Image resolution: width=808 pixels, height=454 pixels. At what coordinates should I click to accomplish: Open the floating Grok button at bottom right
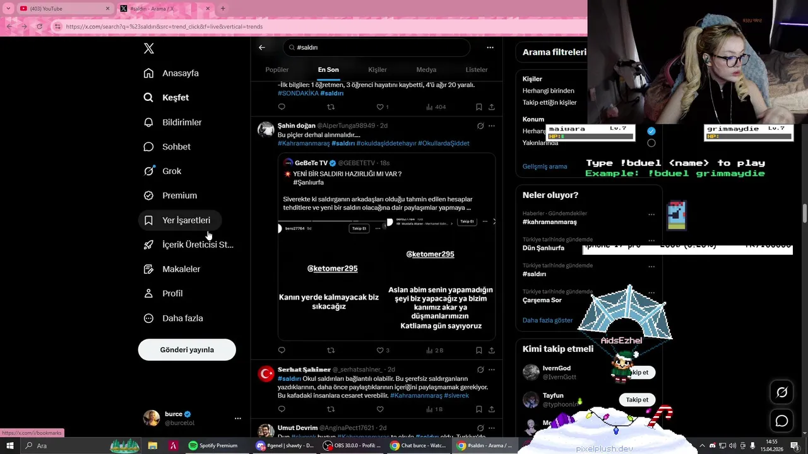point(781,392)
